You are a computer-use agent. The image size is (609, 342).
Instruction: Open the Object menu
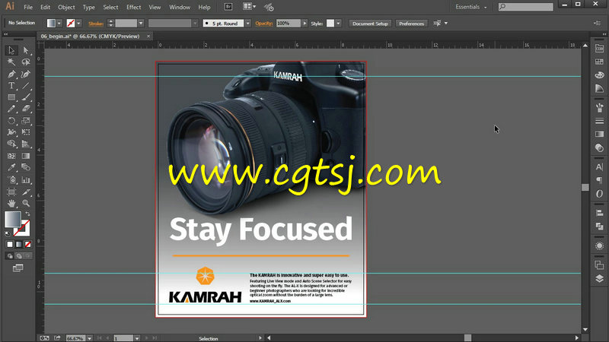coord(66,7)
